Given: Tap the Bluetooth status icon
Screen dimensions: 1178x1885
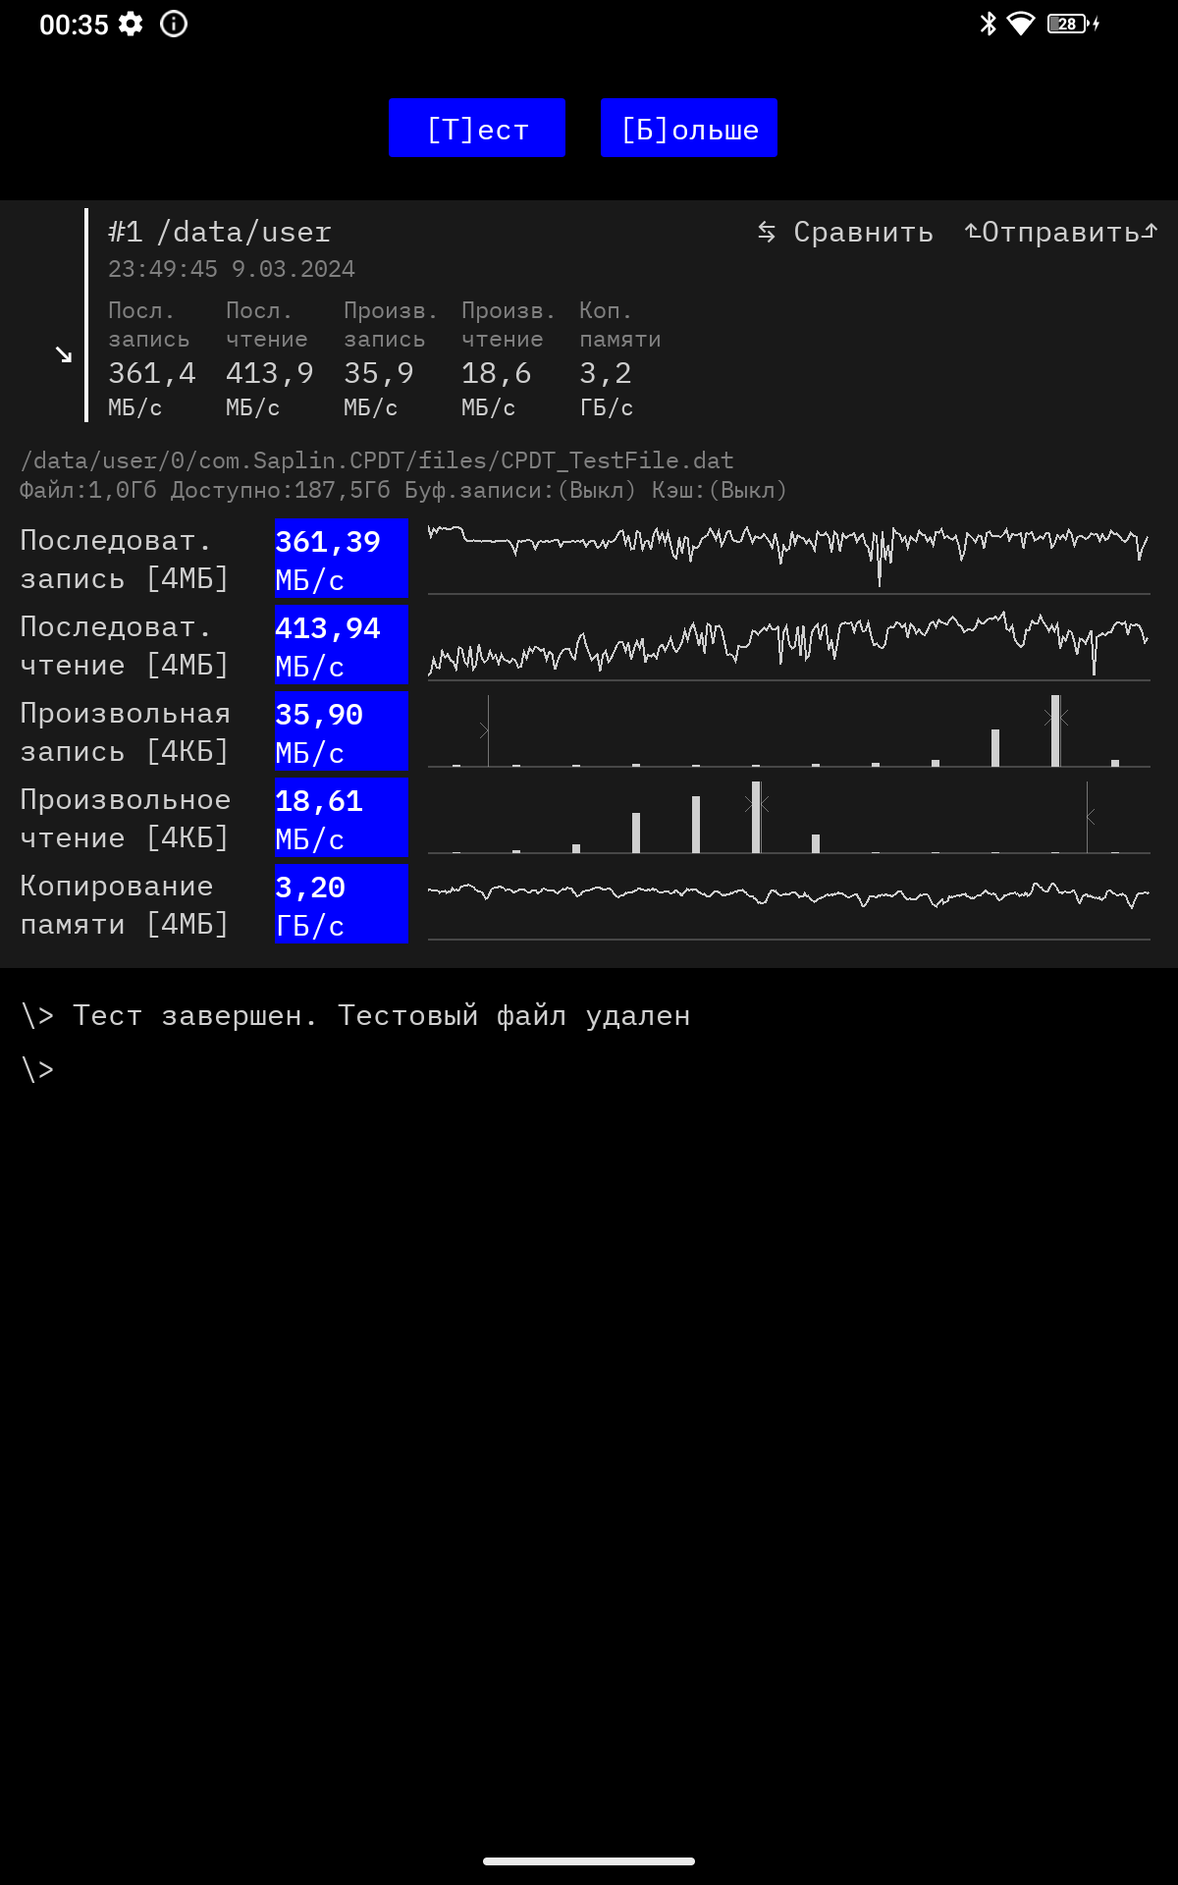Looking at the screenshot, I should click(x=988, y=24).
